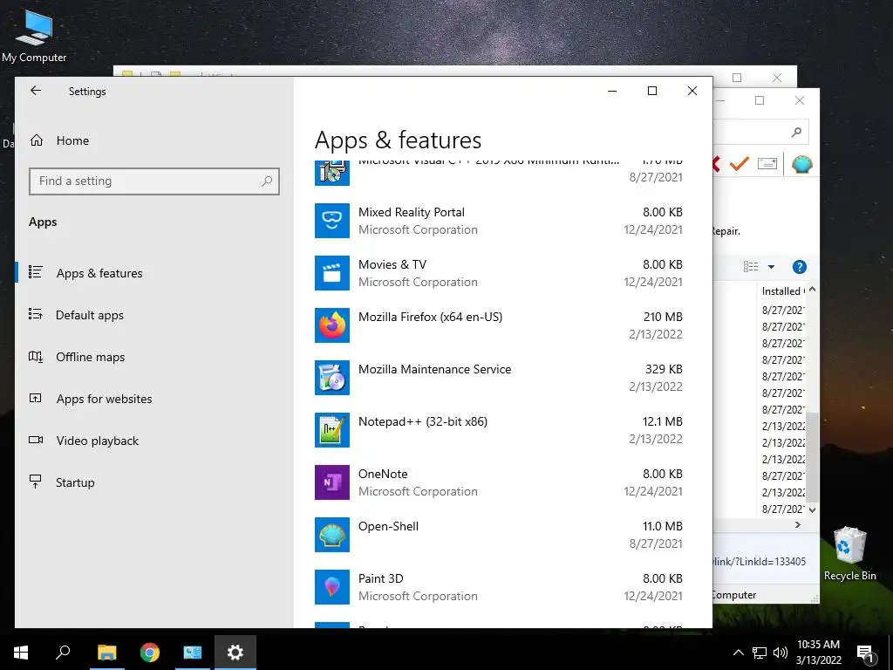Select the Open-Shell entry name
The width and height of the screenshot is (893, 670).
(388, 526)
